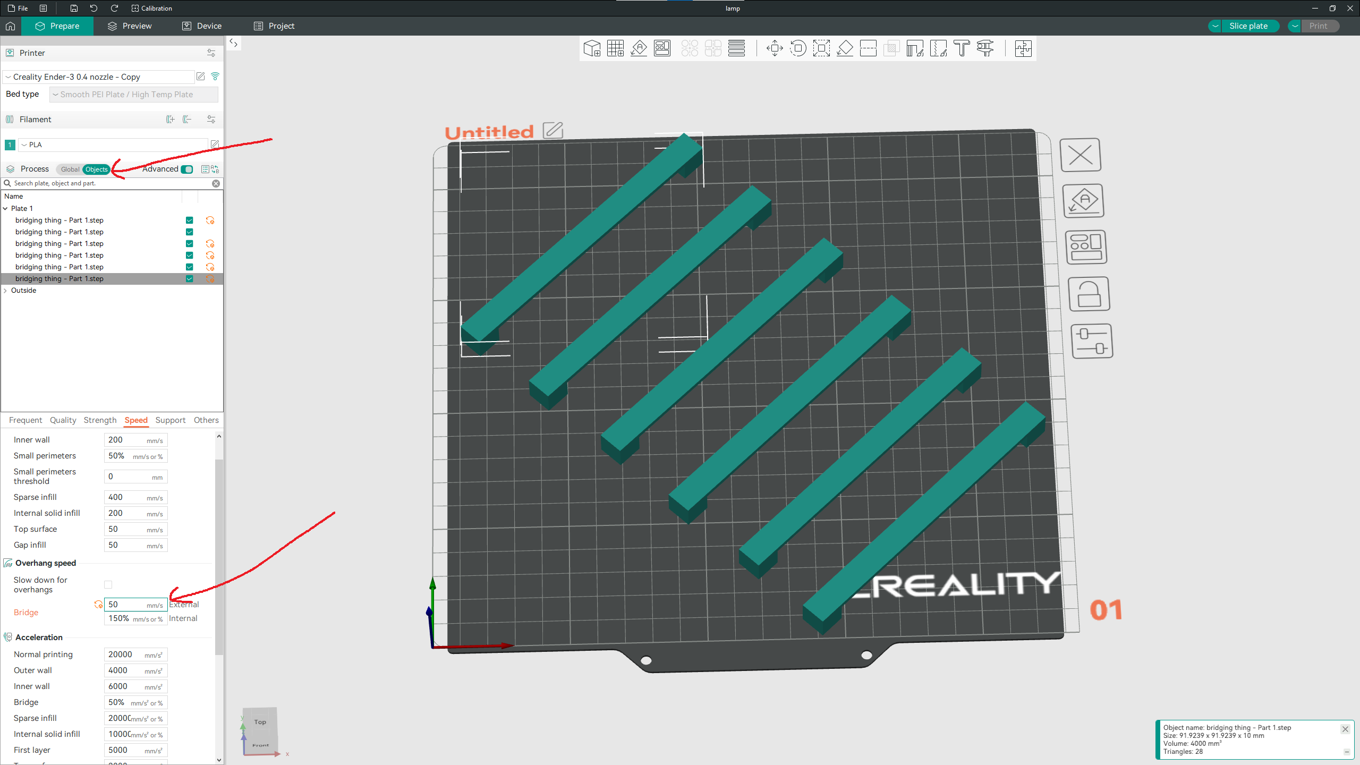Screen dimensions: 1360x765
Task: Remove plate using the X icon beside bed
Action: [1081, 155]
